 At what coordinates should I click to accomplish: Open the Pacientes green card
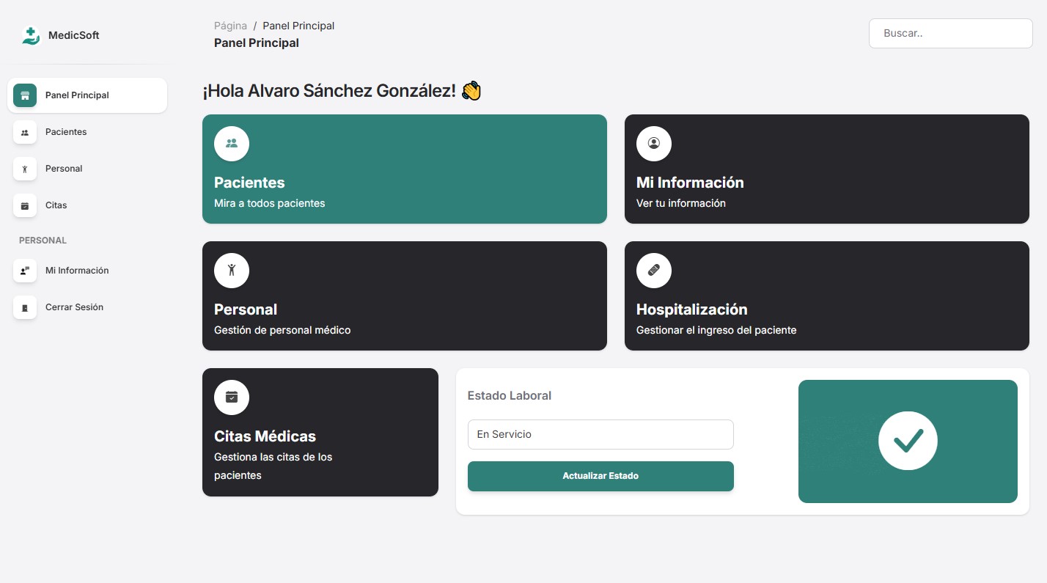click(404, 169)
